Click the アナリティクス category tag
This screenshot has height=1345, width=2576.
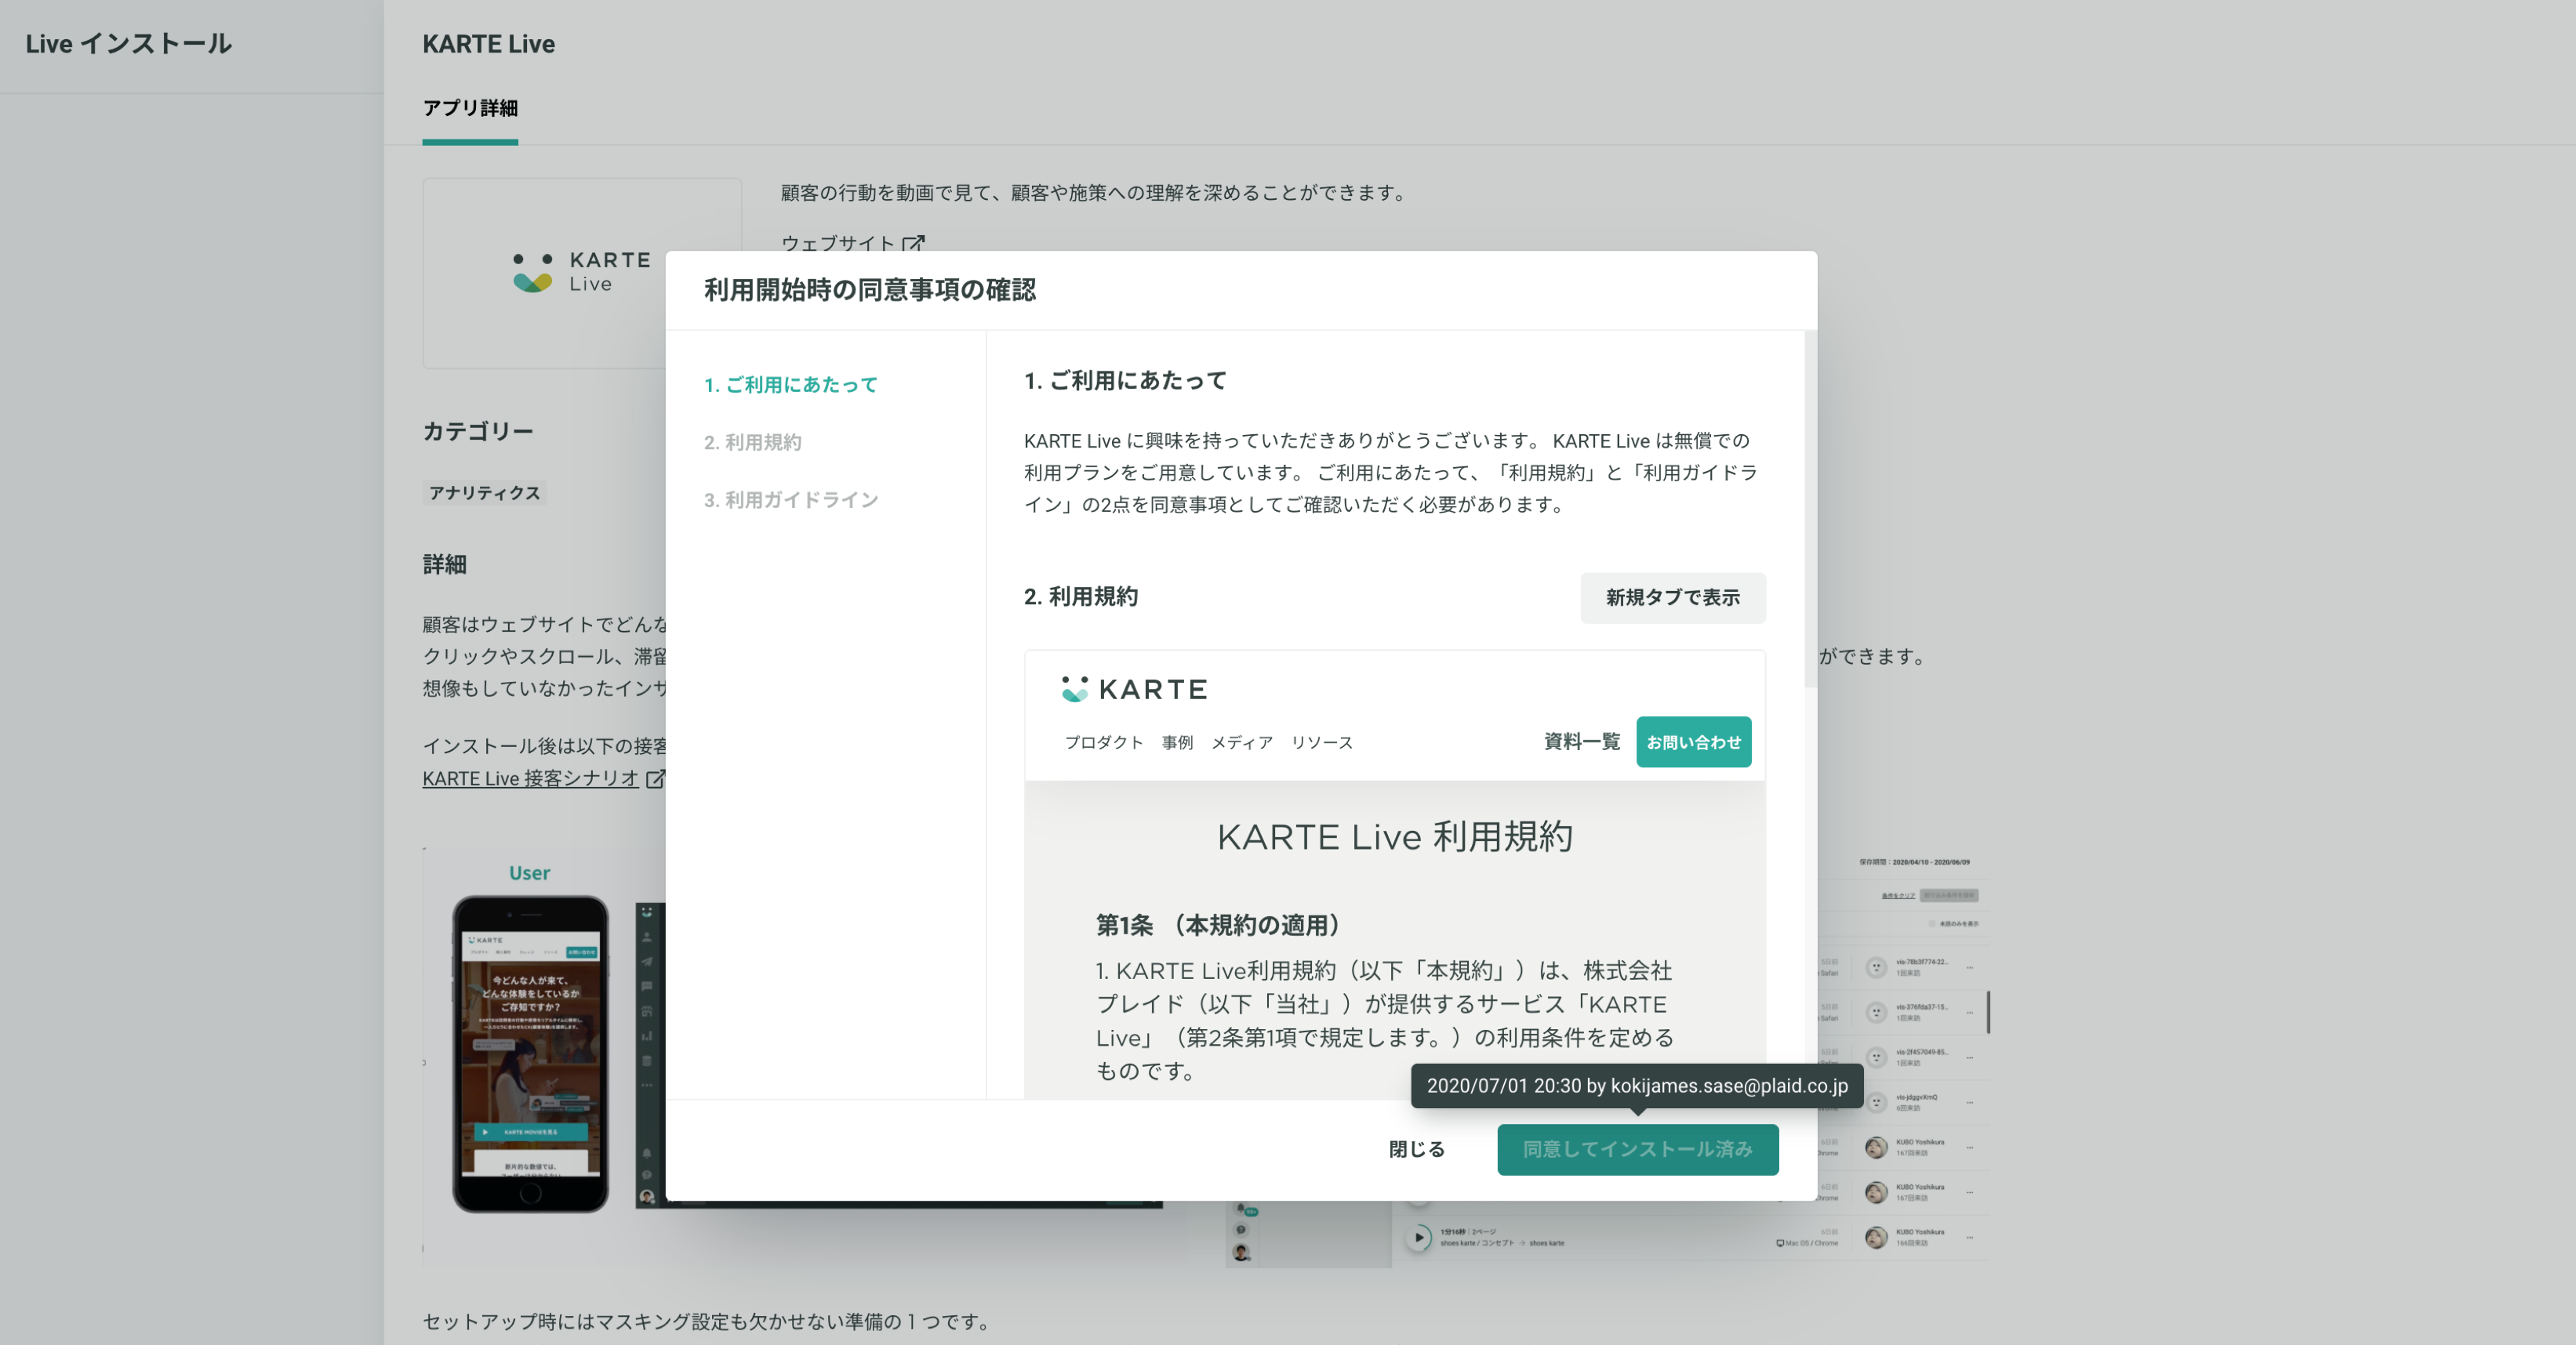pyautogui.click(x=484, y=493)
